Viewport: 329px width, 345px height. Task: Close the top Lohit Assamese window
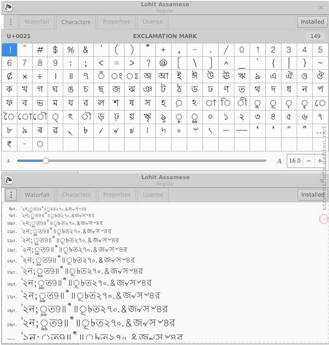pos(321,7)
